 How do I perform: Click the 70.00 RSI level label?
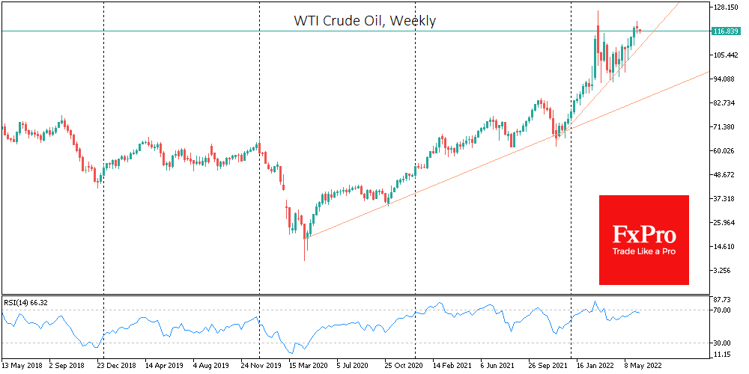[722, 310]
